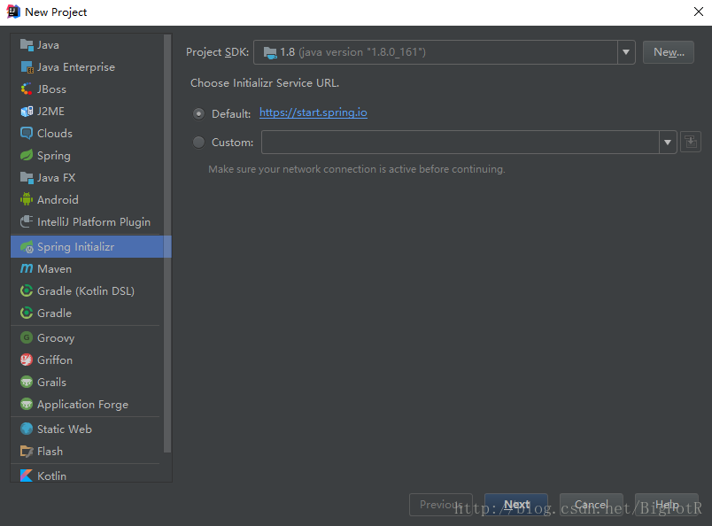This screenshot has height=526, width=712.
Task: Click the project type list scrollbar
Action: point(167,244)
